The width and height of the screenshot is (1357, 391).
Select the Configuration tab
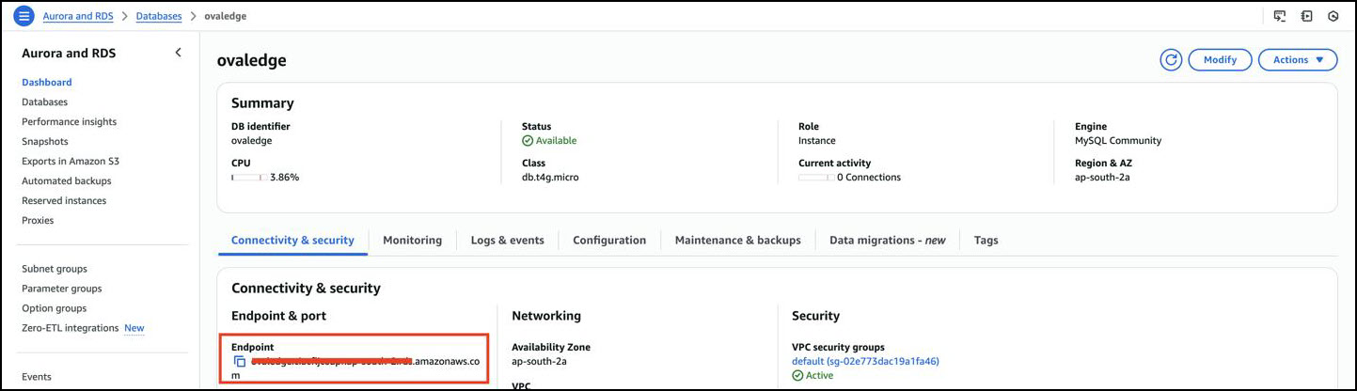609,241
